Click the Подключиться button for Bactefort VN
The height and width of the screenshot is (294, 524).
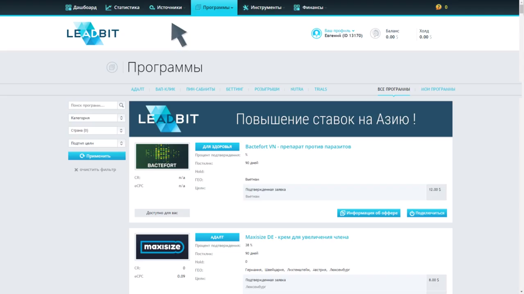click(427, 213)
